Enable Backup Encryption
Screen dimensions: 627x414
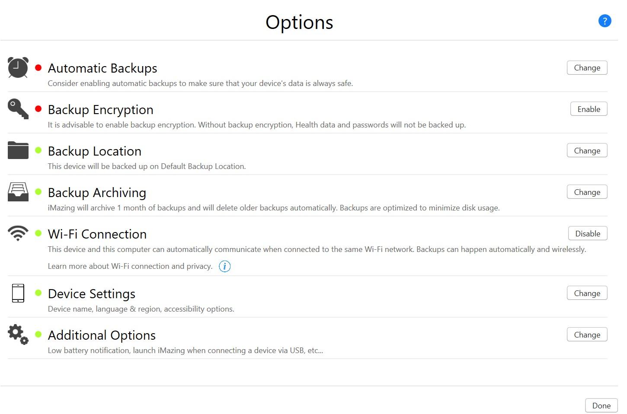pyautogui.click(x=589, y=109)
